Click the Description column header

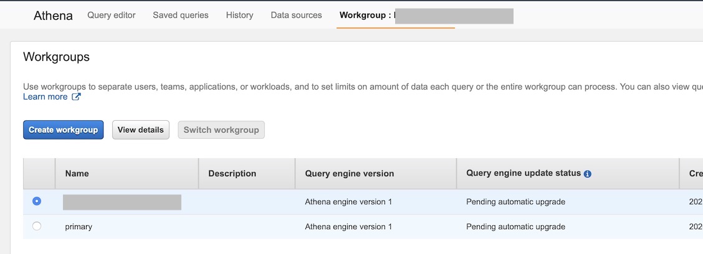click(x=232, y=174)
